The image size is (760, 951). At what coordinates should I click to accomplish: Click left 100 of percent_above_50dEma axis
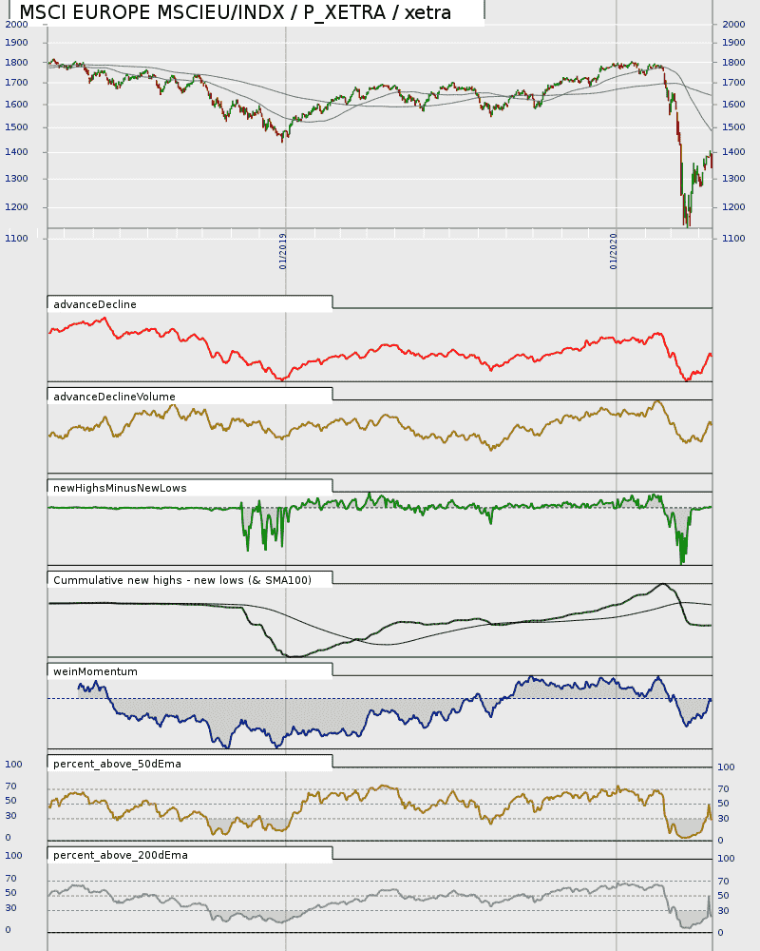point(13,765)
